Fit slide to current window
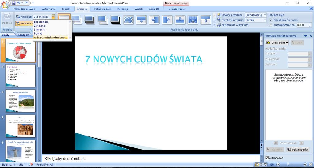 pos(311,165)
